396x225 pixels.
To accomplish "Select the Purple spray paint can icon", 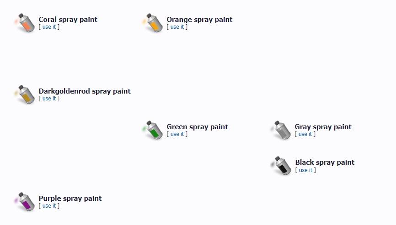I will click(x=25, y=202).
